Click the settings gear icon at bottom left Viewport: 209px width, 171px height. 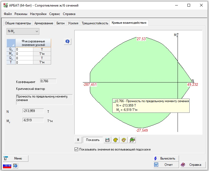(15, 166)
